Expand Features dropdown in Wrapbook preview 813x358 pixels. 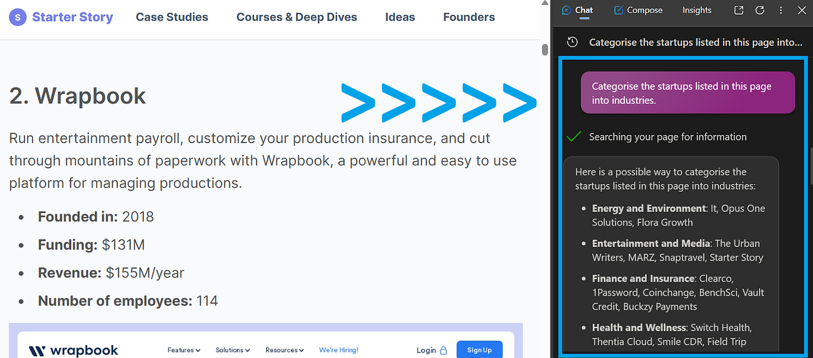pyautogui.click(x=184, y=350)
